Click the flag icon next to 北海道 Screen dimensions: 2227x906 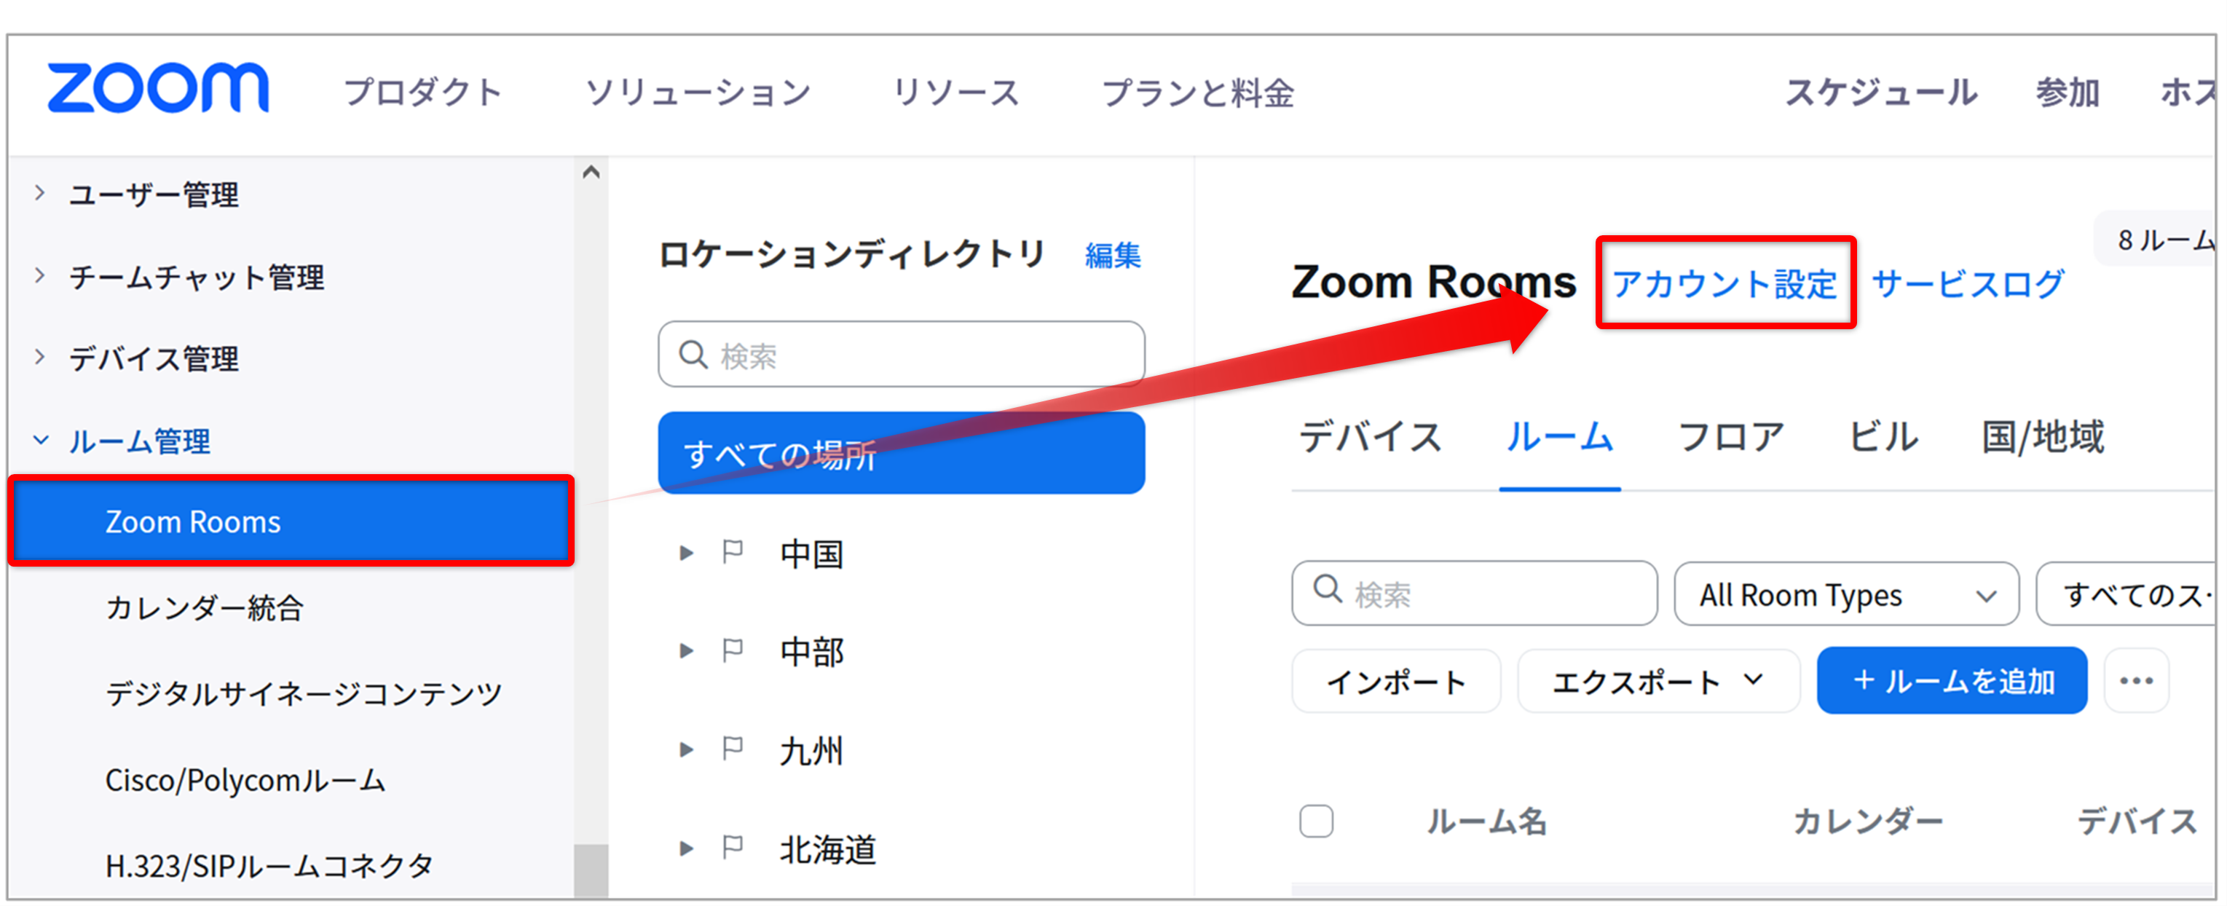[x=733, y=847]
